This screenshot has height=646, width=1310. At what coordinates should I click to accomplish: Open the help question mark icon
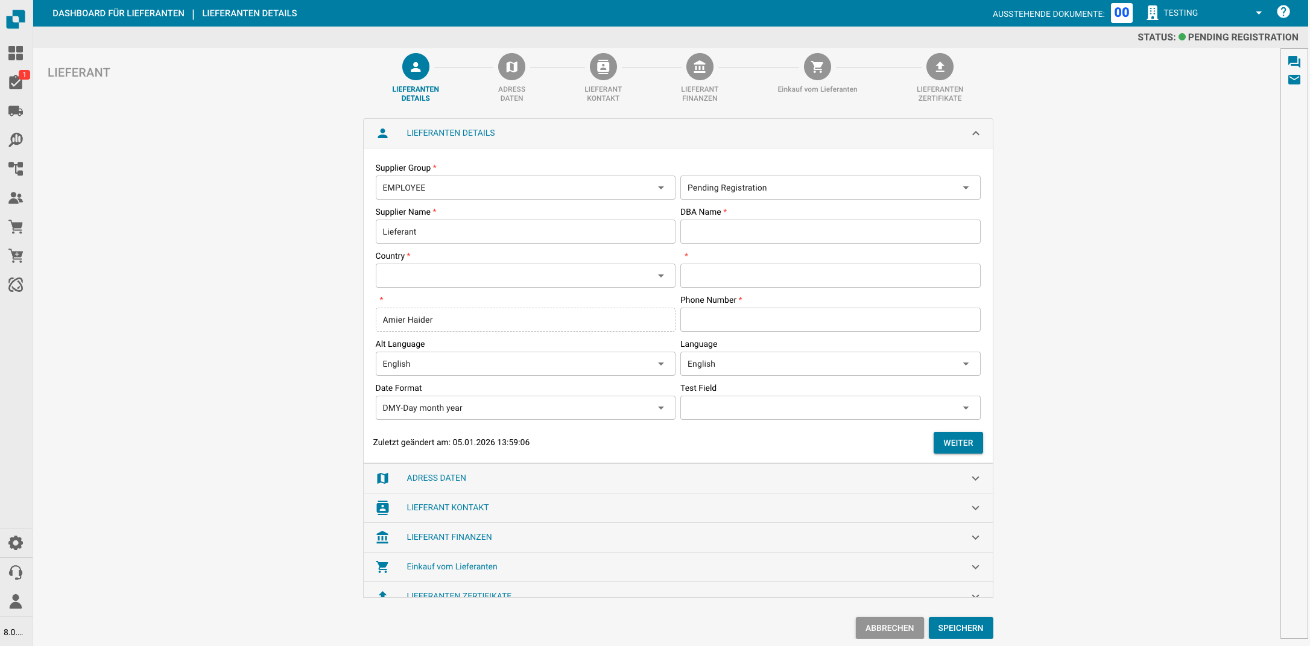(1283, 12)
